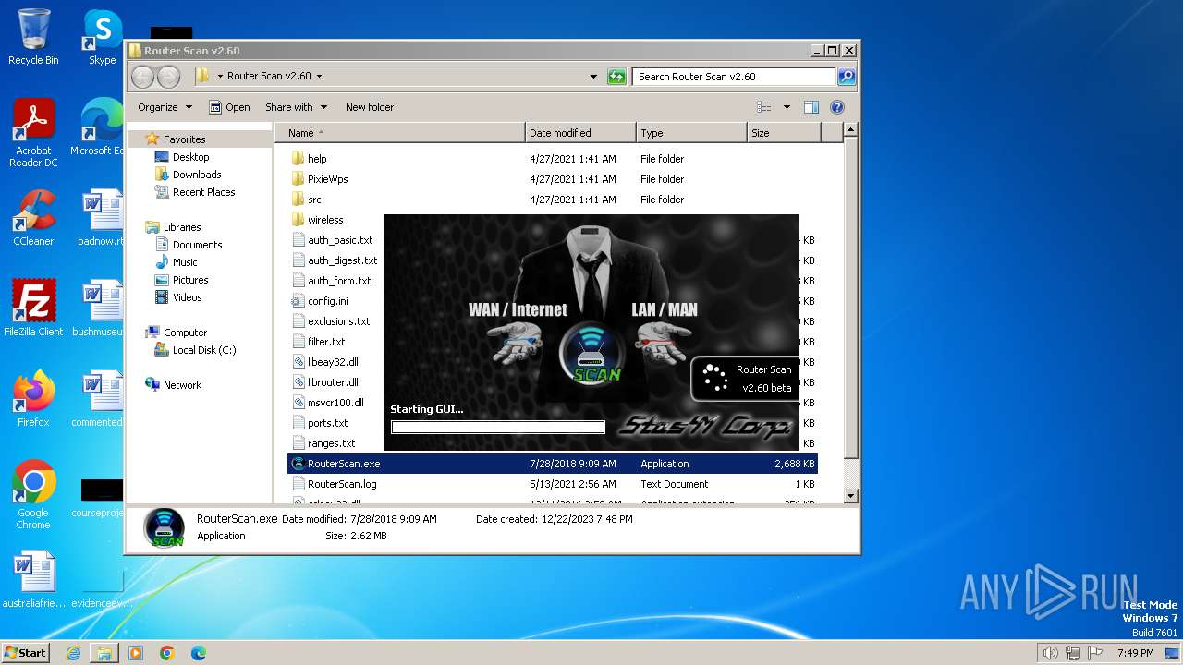1183x665 pixels.
Task: Click the taskbar clock showing 7:49 PM
Action: 1135,653
